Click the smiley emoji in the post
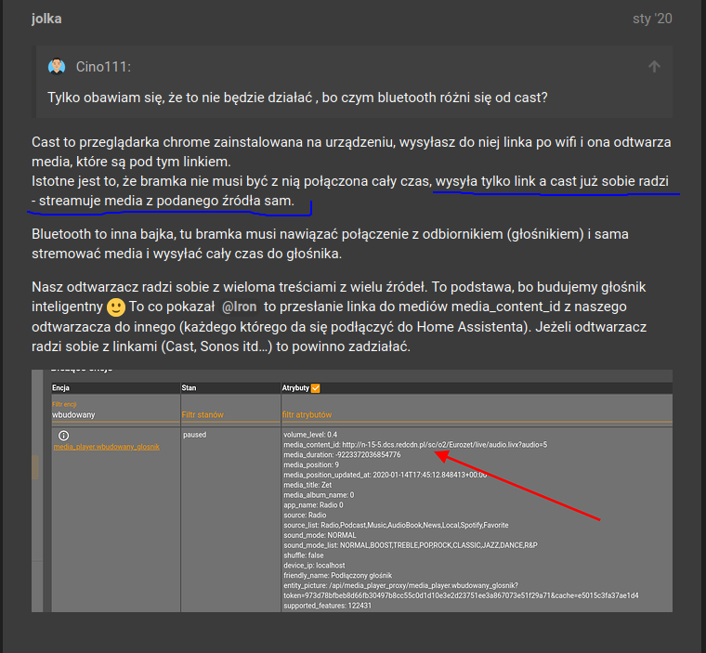The height and width of the screenshot is (653, 706). (116, 307)
